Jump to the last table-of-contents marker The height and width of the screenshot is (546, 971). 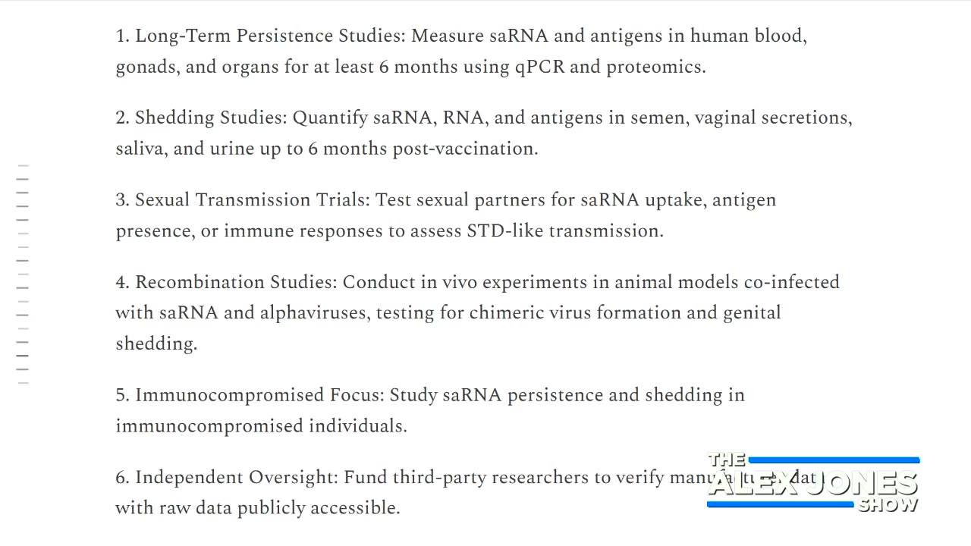pyautogui.click(x=23, y=383)
